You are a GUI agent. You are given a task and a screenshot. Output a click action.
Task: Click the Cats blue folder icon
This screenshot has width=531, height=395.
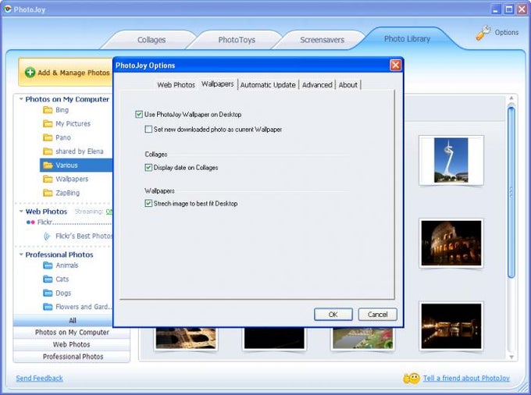[48, 279]
